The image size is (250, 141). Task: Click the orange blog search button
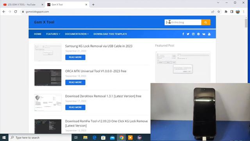[x=206, y=22]
